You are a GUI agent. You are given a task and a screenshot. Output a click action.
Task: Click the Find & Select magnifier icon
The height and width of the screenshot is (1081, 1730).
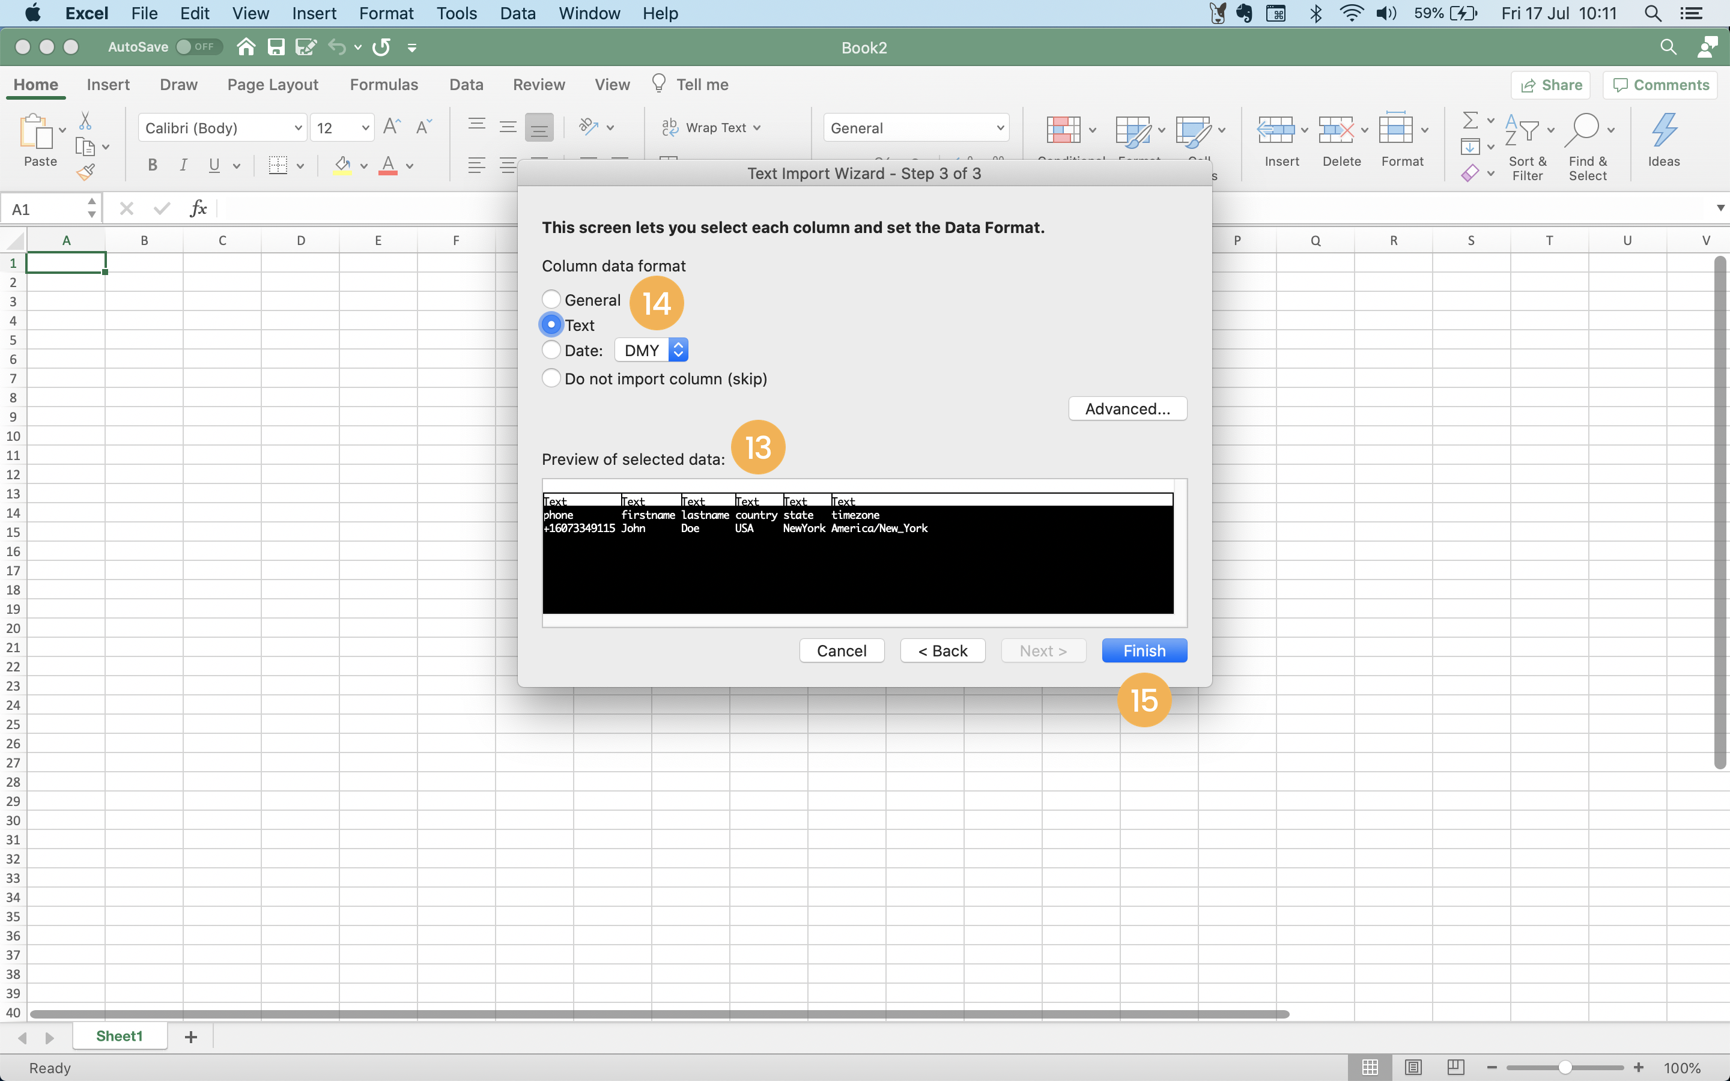[x=1582, y=131]
